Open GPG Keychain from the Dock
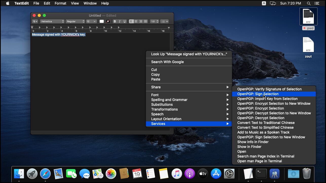This screenshot has height=183, width=326. click(x=274, y=174)
